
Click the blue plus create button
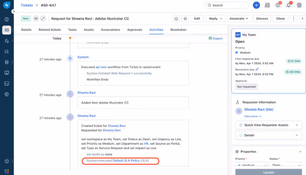click(256, 5)
